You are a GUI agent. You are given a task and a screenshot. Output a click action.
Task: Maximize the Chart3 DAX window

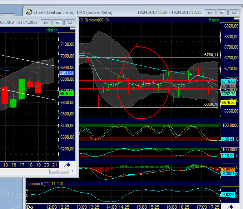(222, 13)
